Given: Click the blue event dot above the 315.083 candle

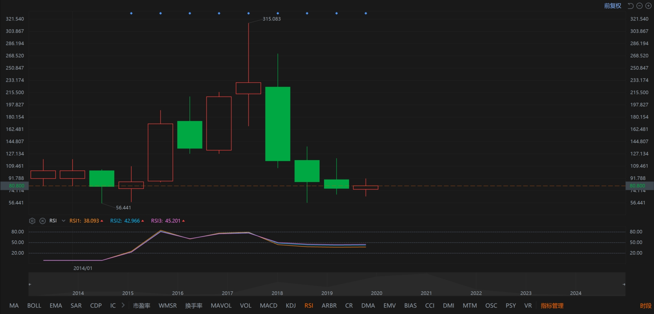Looking at the screenshot, I should (x=248, y=13).
